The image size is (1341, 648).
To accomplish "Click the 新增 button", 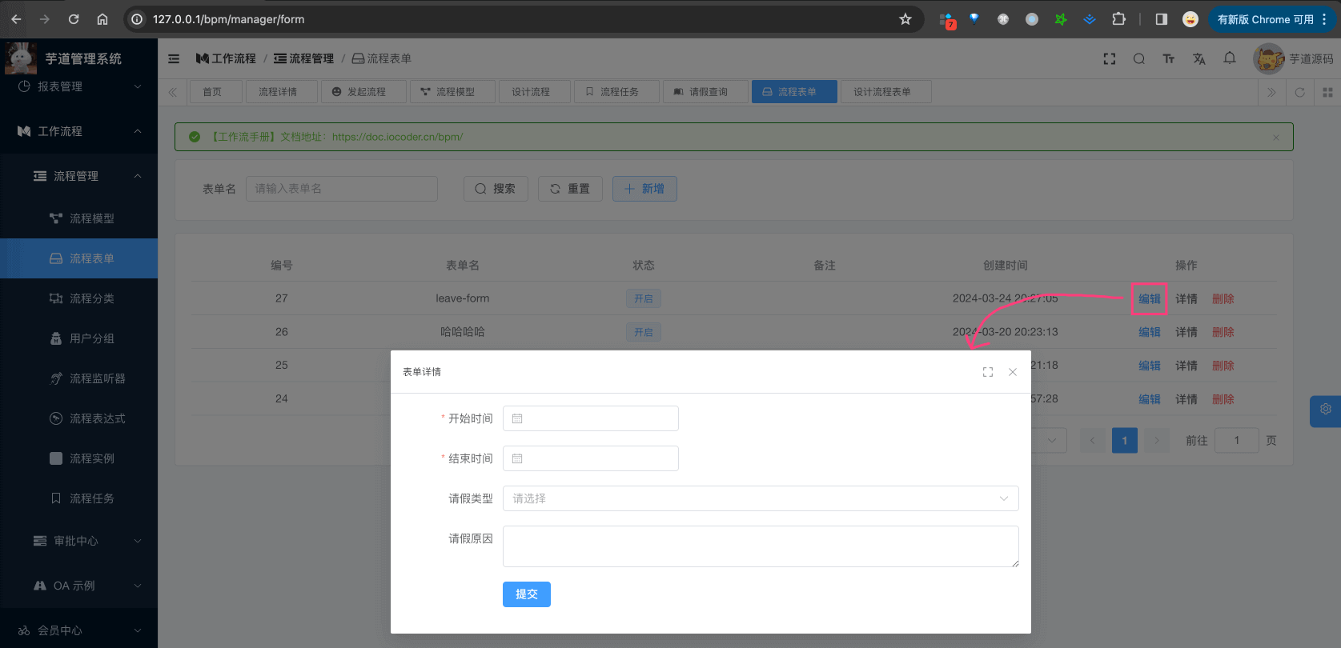I will [x=644, y=189].
